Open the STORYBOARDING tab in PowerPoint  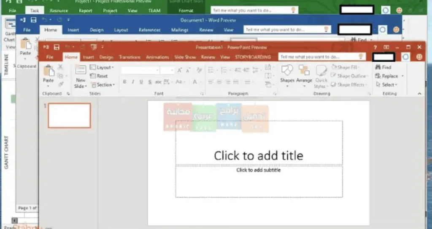[x=253, y=57]
